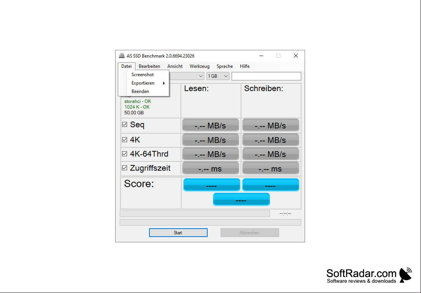Toggle the Zugriffszeit test checkbox
Viewport: 421px width, 293px height.
(x=125, y=168)
